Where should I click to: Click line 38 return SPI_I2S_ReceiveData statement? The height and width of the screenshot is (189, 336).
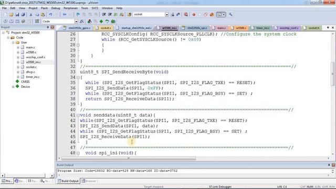(x=130, y=99)
